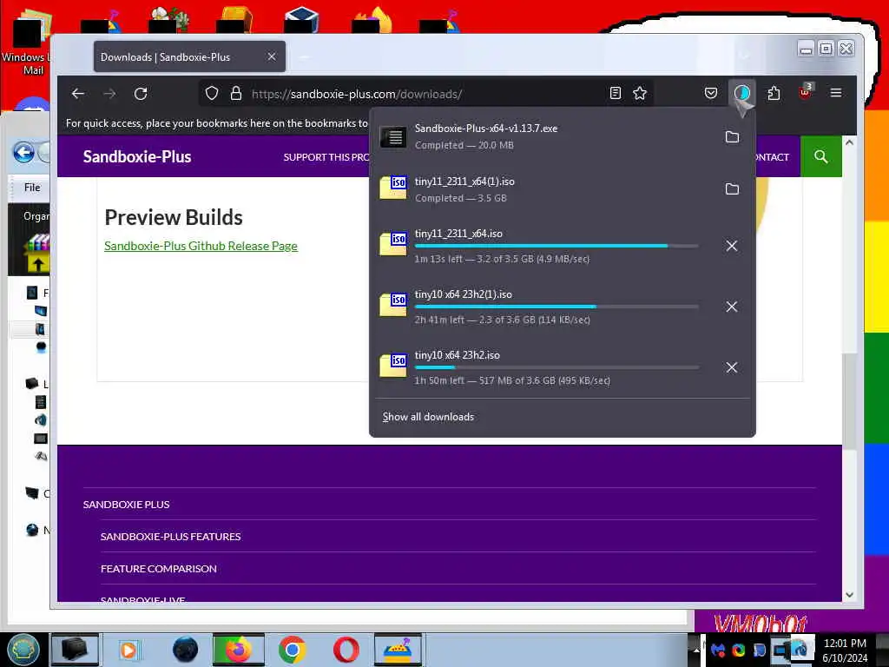889x667 pixels.
Task: Click the green site search icon
Action: click(x=821, y=156)
